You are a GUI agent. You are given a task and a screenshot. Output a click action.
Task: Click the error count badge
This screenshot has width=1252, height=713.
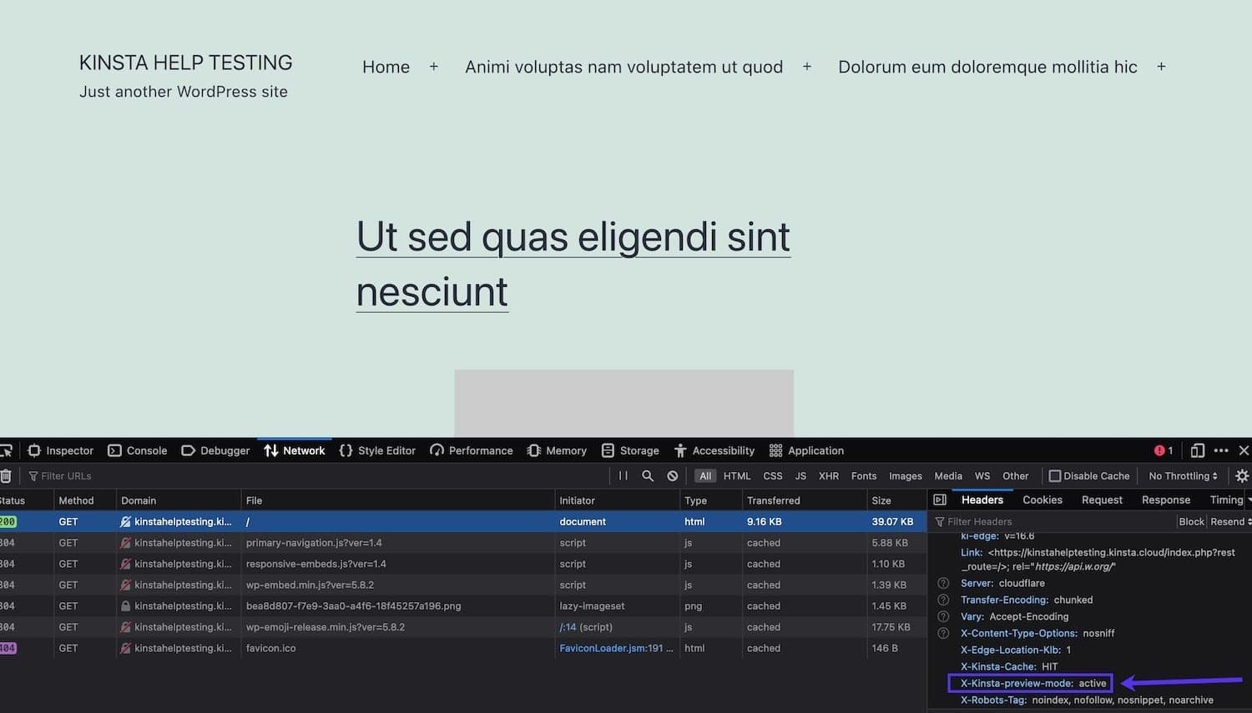point(1161,450)
